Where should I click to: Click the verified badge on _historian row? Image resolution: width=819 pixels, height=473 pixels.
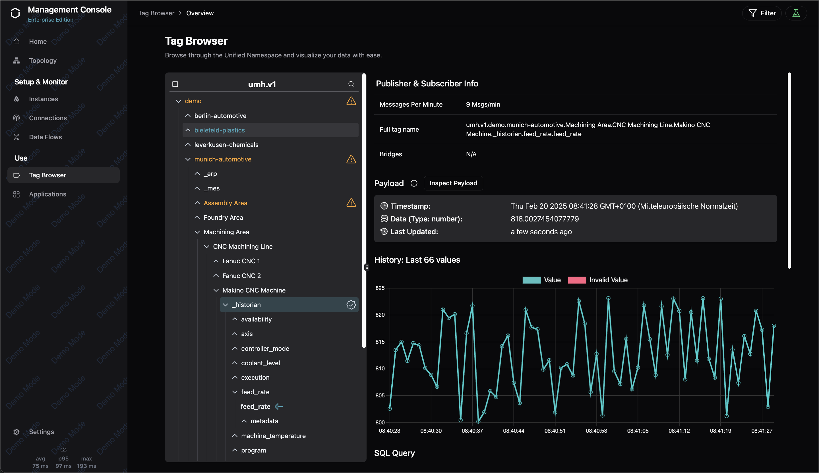point(351,305)
